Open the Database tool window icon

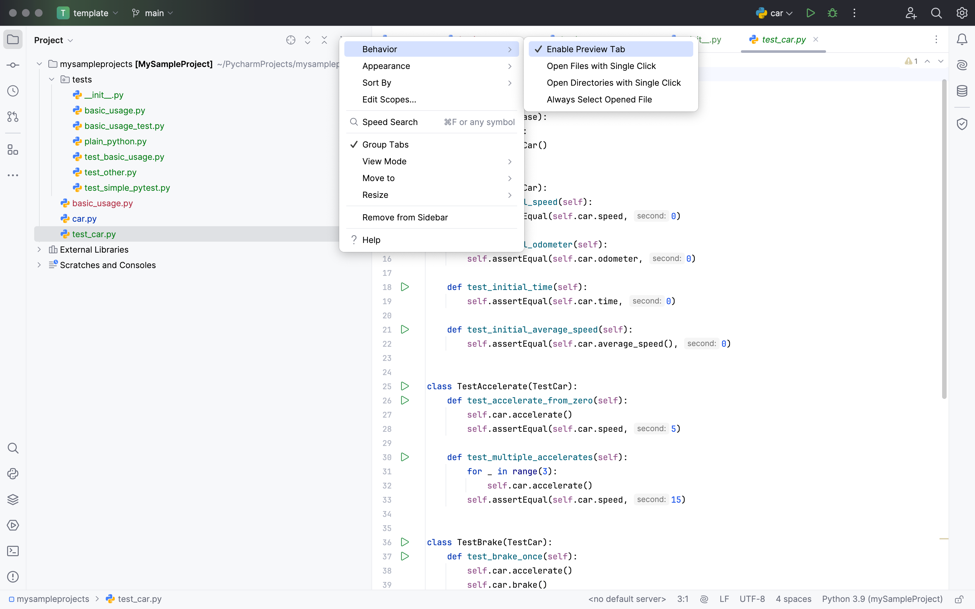click(962, 91)
